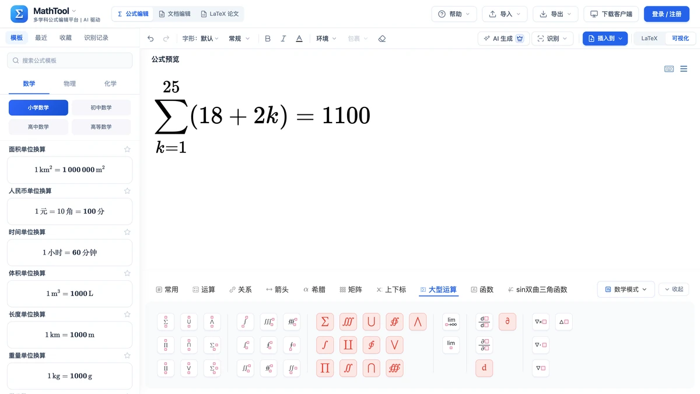Switch to 可视化 visual mode
Image resolution: width=700 pixels, height=394 pixels.
pos(680,39)
